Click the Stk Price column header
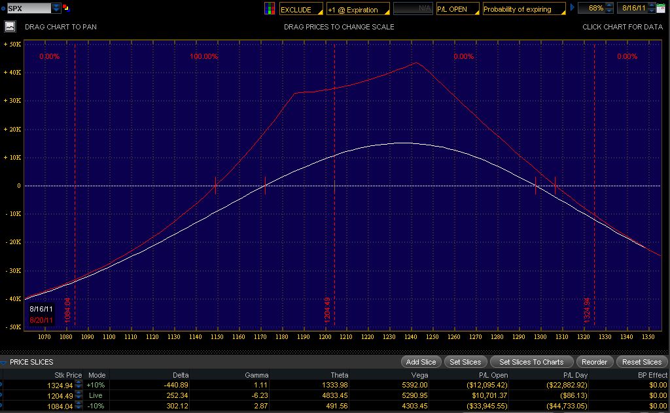The height and width of the screenshot is (413, 670). coord(68,375)
